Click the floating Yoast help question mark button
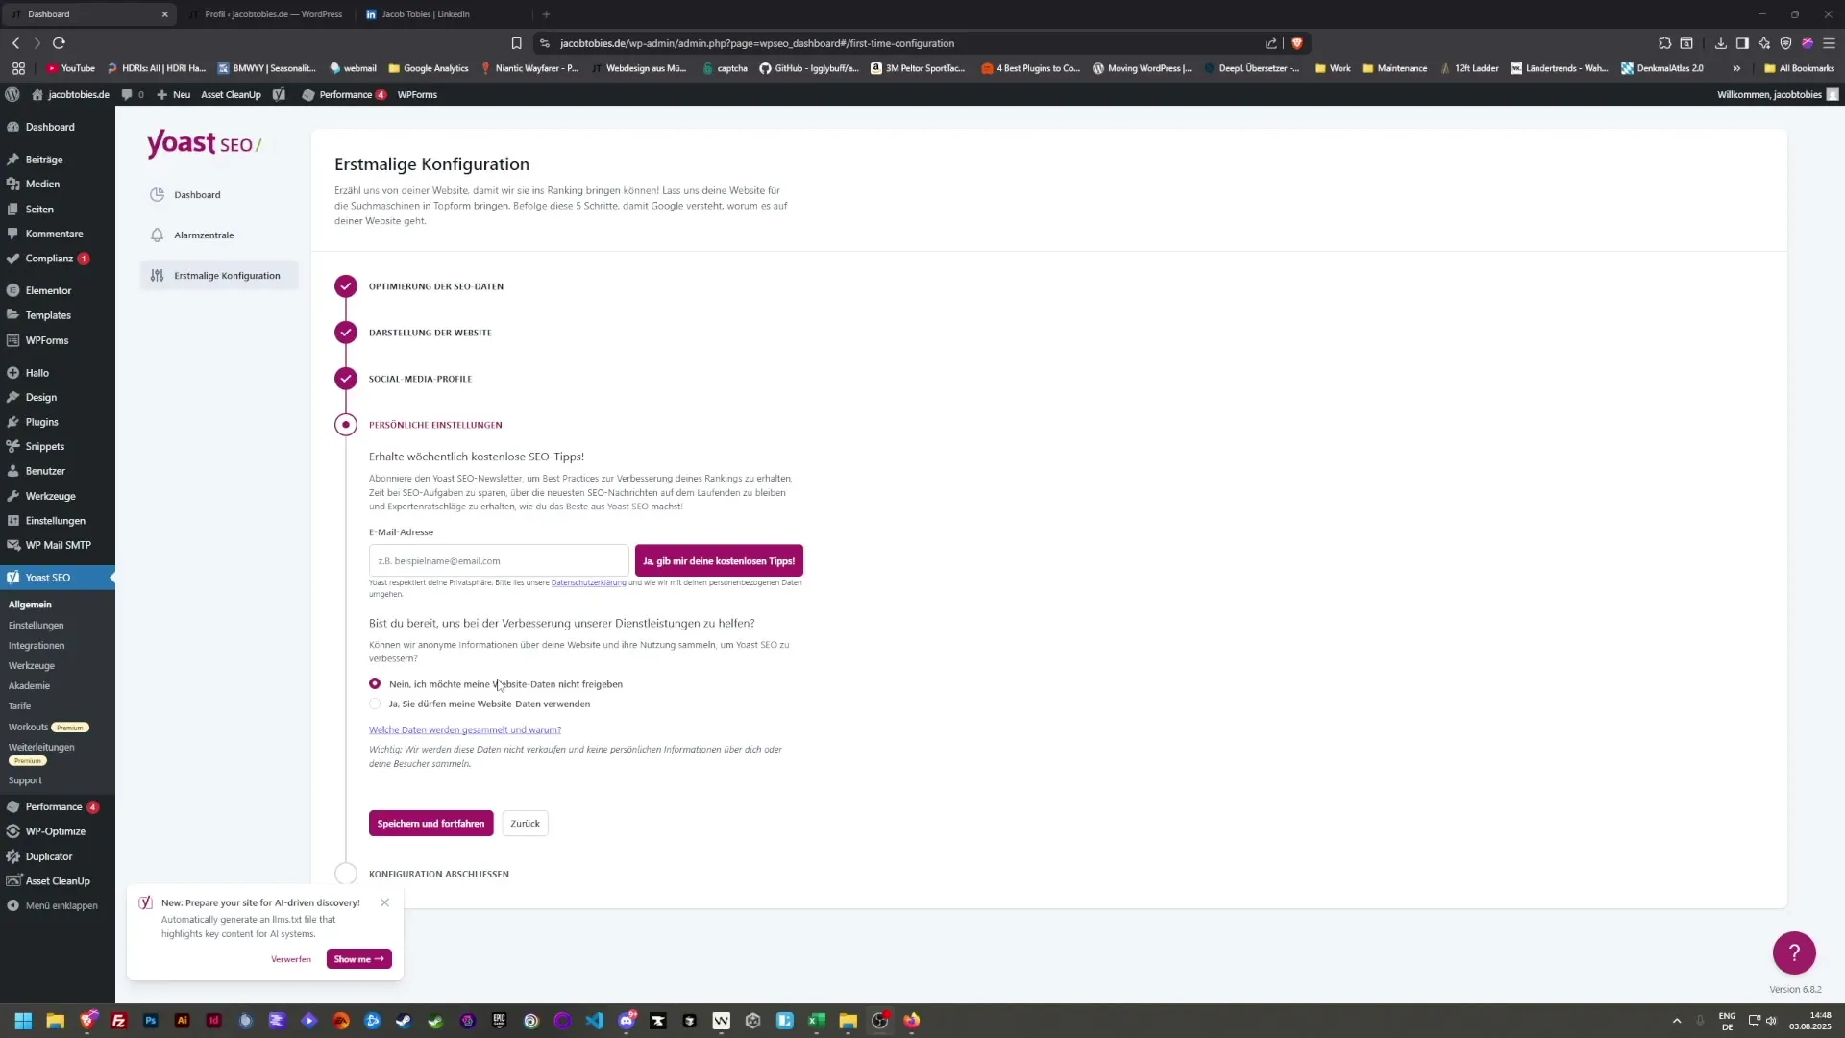 pos(1795,952)
